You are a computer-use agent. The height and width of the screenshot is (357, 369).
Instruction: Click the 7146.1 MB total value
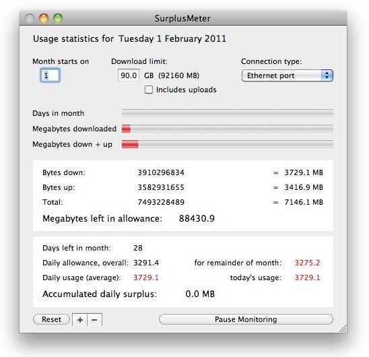click(304, 202)
